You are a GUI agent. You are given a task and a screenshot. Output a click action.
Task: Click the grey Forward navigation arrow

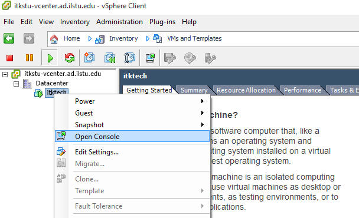tap(29, 38)
